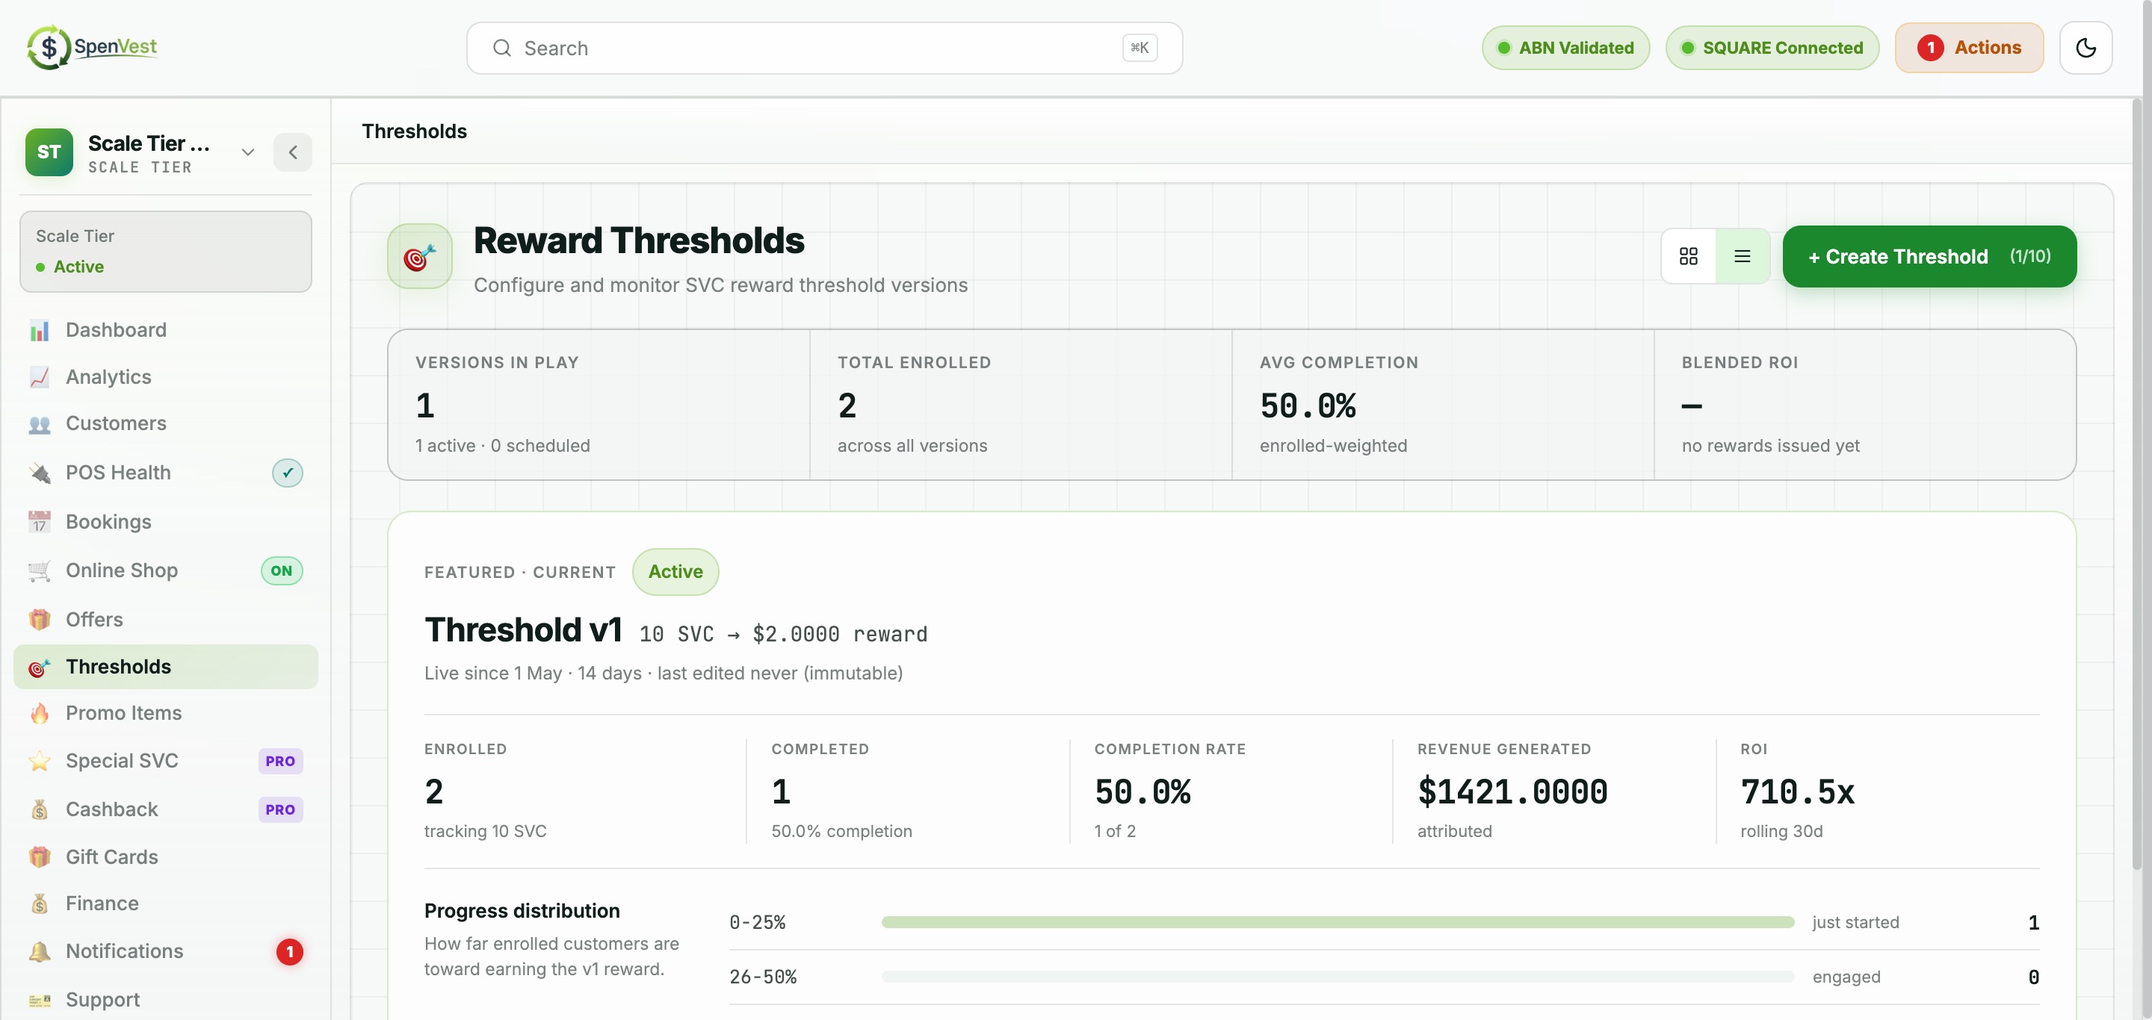This screenshot has height=1020, width=2152.
Task: Click the Special SVC star icon
Action: [40, 761]
